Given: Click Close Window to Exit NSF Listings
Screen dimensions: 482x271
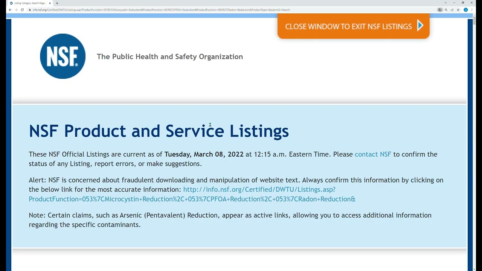Looking at the screenshot, I should (x=354, y=26).
